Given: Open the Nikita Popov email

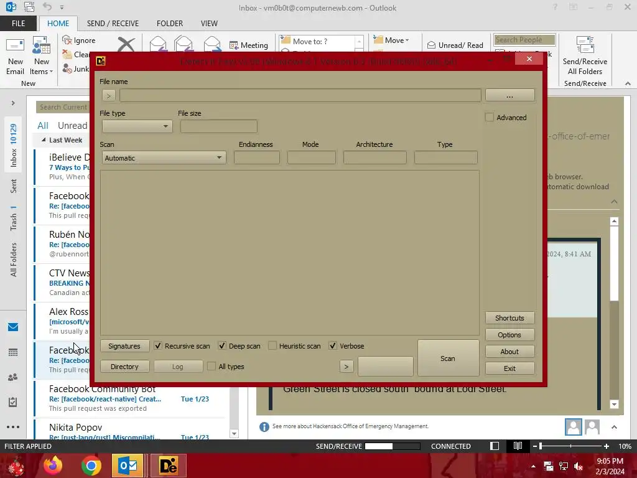Looking at the screenshot, I should 130,431.
